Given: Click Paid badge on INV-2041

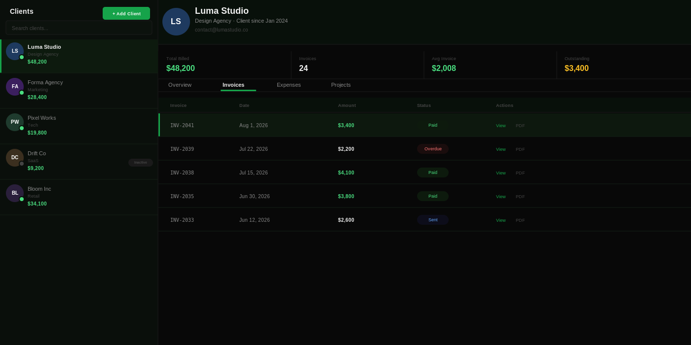Looking at the screenshot, I should pos(433,125).
